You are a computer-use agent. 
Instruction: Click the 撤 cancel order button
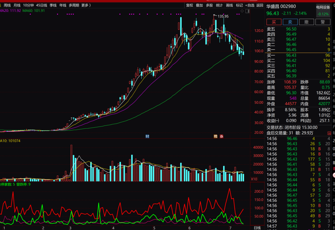[306, 22]
